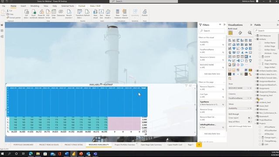Click Add drill-through fields here
279x157 pixels.
(x=240, y=126)
